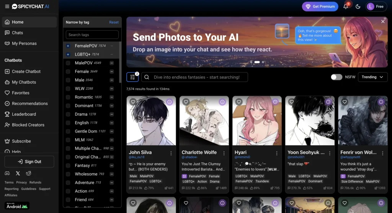Open the Trending sort dropdown
Image resolution: width=392 pixels, height=213 pixels.
pos(372,77)
